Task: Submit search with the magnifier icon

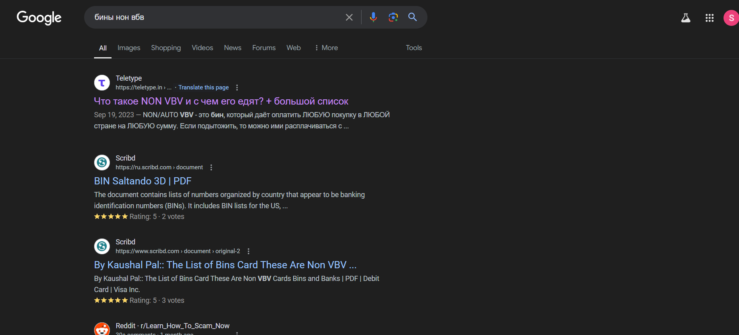Action: (413, 17)
